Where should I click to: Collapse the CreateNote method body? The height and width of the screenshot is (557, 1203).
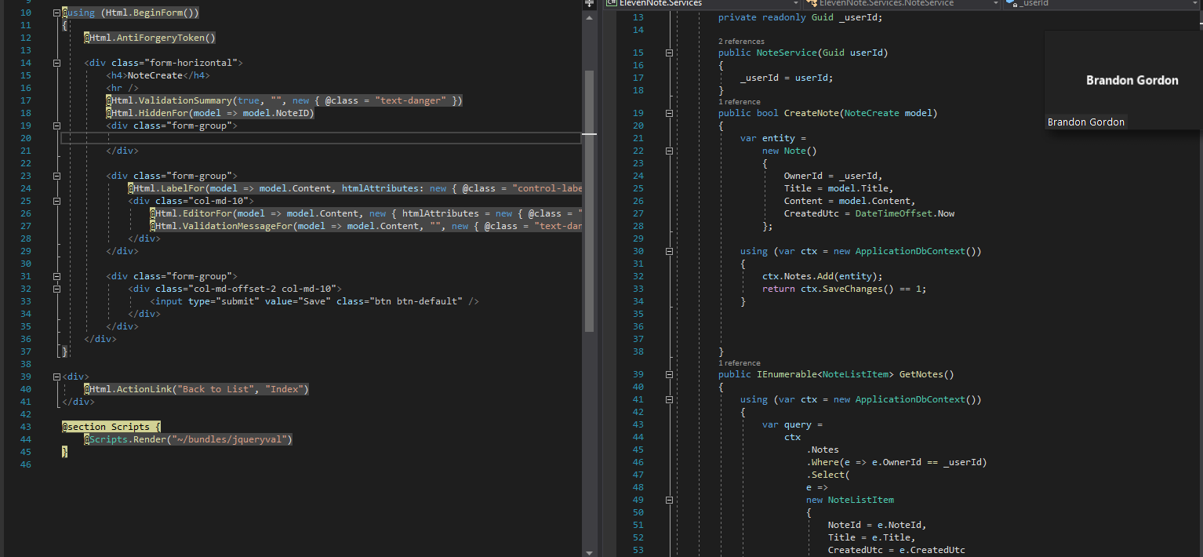[669, 113]
